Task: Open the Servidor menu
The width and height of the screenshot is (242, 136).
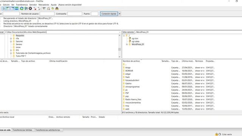Action: 33,5
